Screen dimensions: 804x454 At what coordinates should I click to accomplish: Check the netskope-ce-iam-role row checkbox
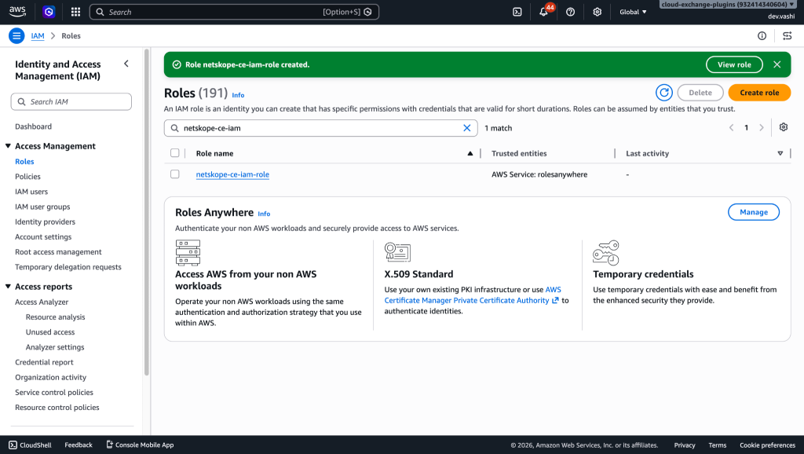[175, 174]
